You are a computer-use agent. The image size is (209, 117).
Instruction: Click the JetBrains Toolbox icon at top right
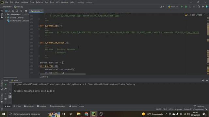click(207, 6)
